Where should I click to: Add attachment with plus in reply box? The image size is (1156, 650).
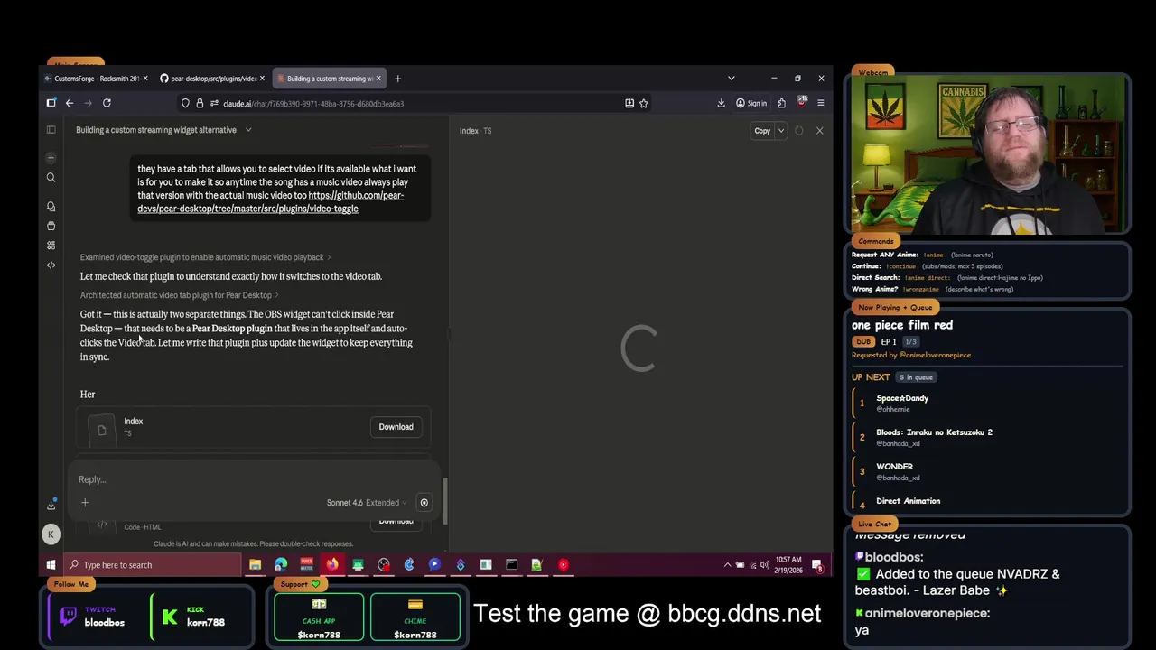pos(85,503)
